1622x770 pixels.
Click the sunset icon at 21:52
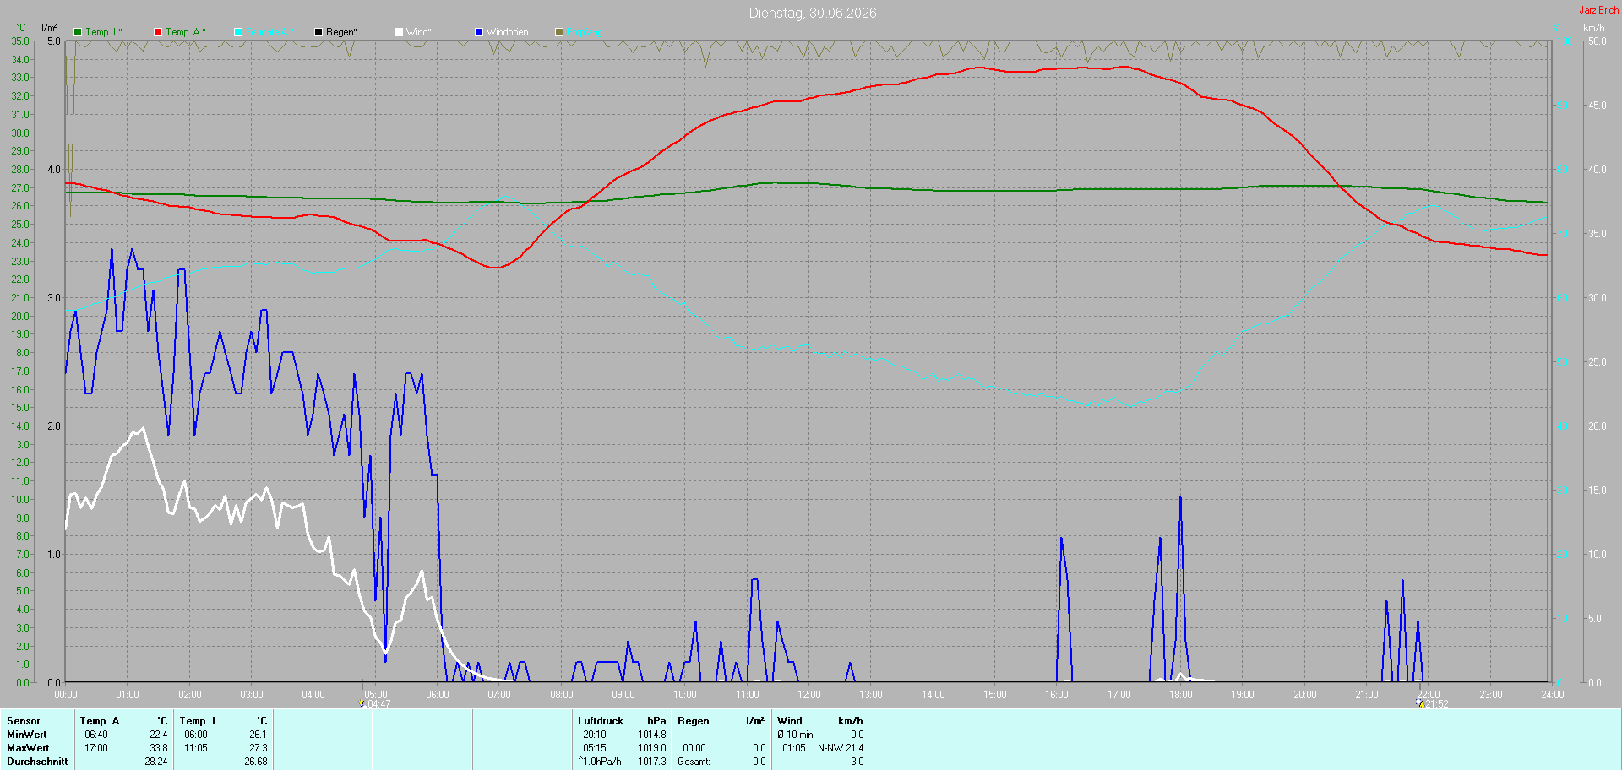1420,703
